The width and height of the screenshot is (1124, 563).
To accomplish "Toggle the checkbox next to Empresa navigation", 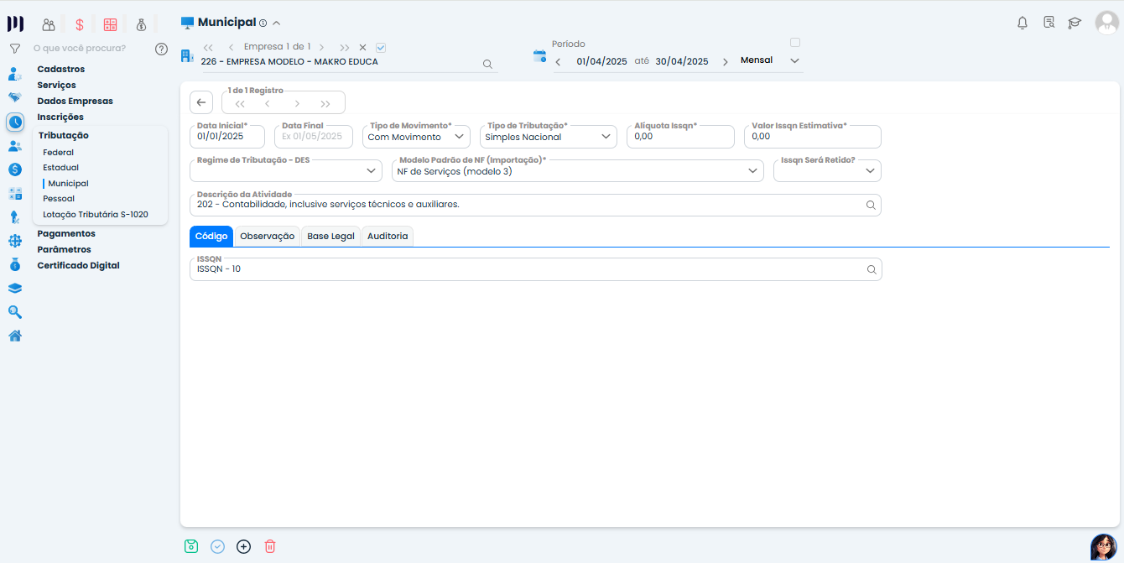I will 381,48.
